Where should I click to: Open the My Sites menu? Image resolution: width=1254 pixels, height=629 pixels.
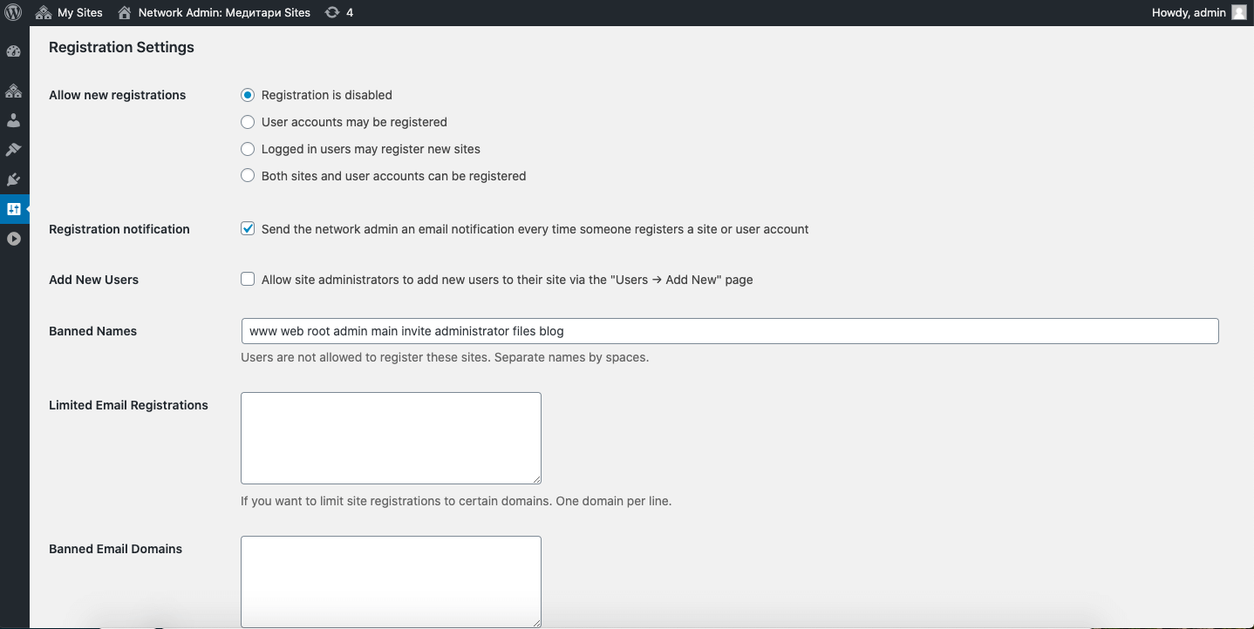click(x=69, y=12)
